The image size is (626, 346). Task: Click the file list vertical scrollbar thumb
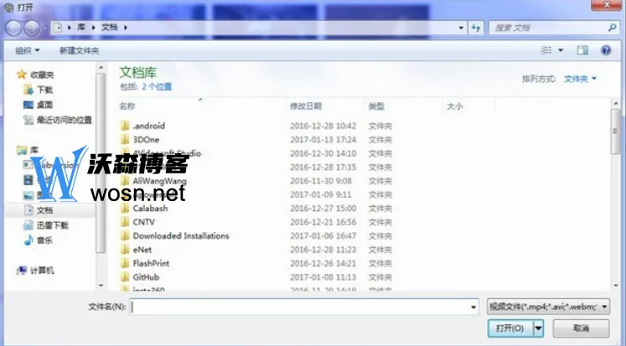(615, 131)
